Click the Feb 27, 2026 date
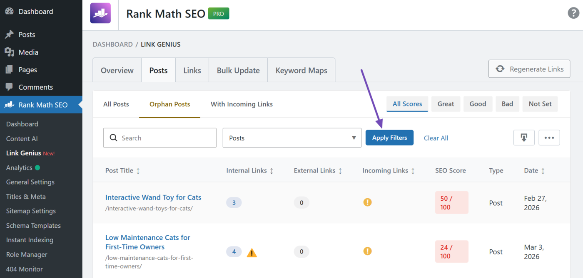Viewport: 583px width, 278px height. point(535,203)
